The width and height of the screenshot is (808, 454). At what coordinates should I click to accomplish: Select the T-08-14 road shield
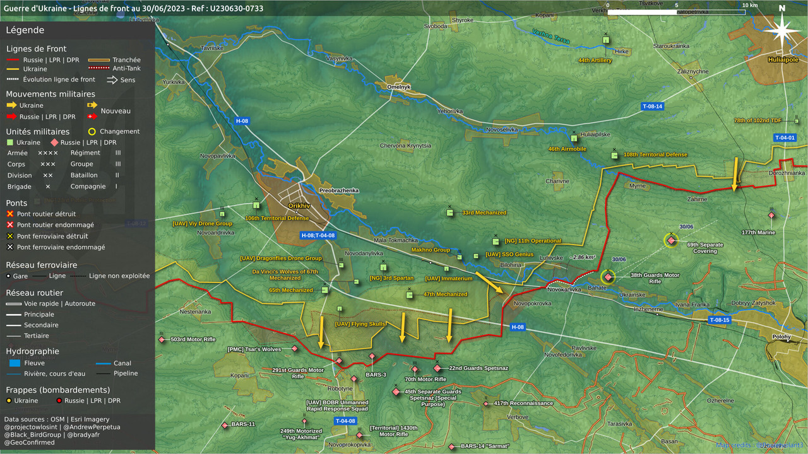652,107
